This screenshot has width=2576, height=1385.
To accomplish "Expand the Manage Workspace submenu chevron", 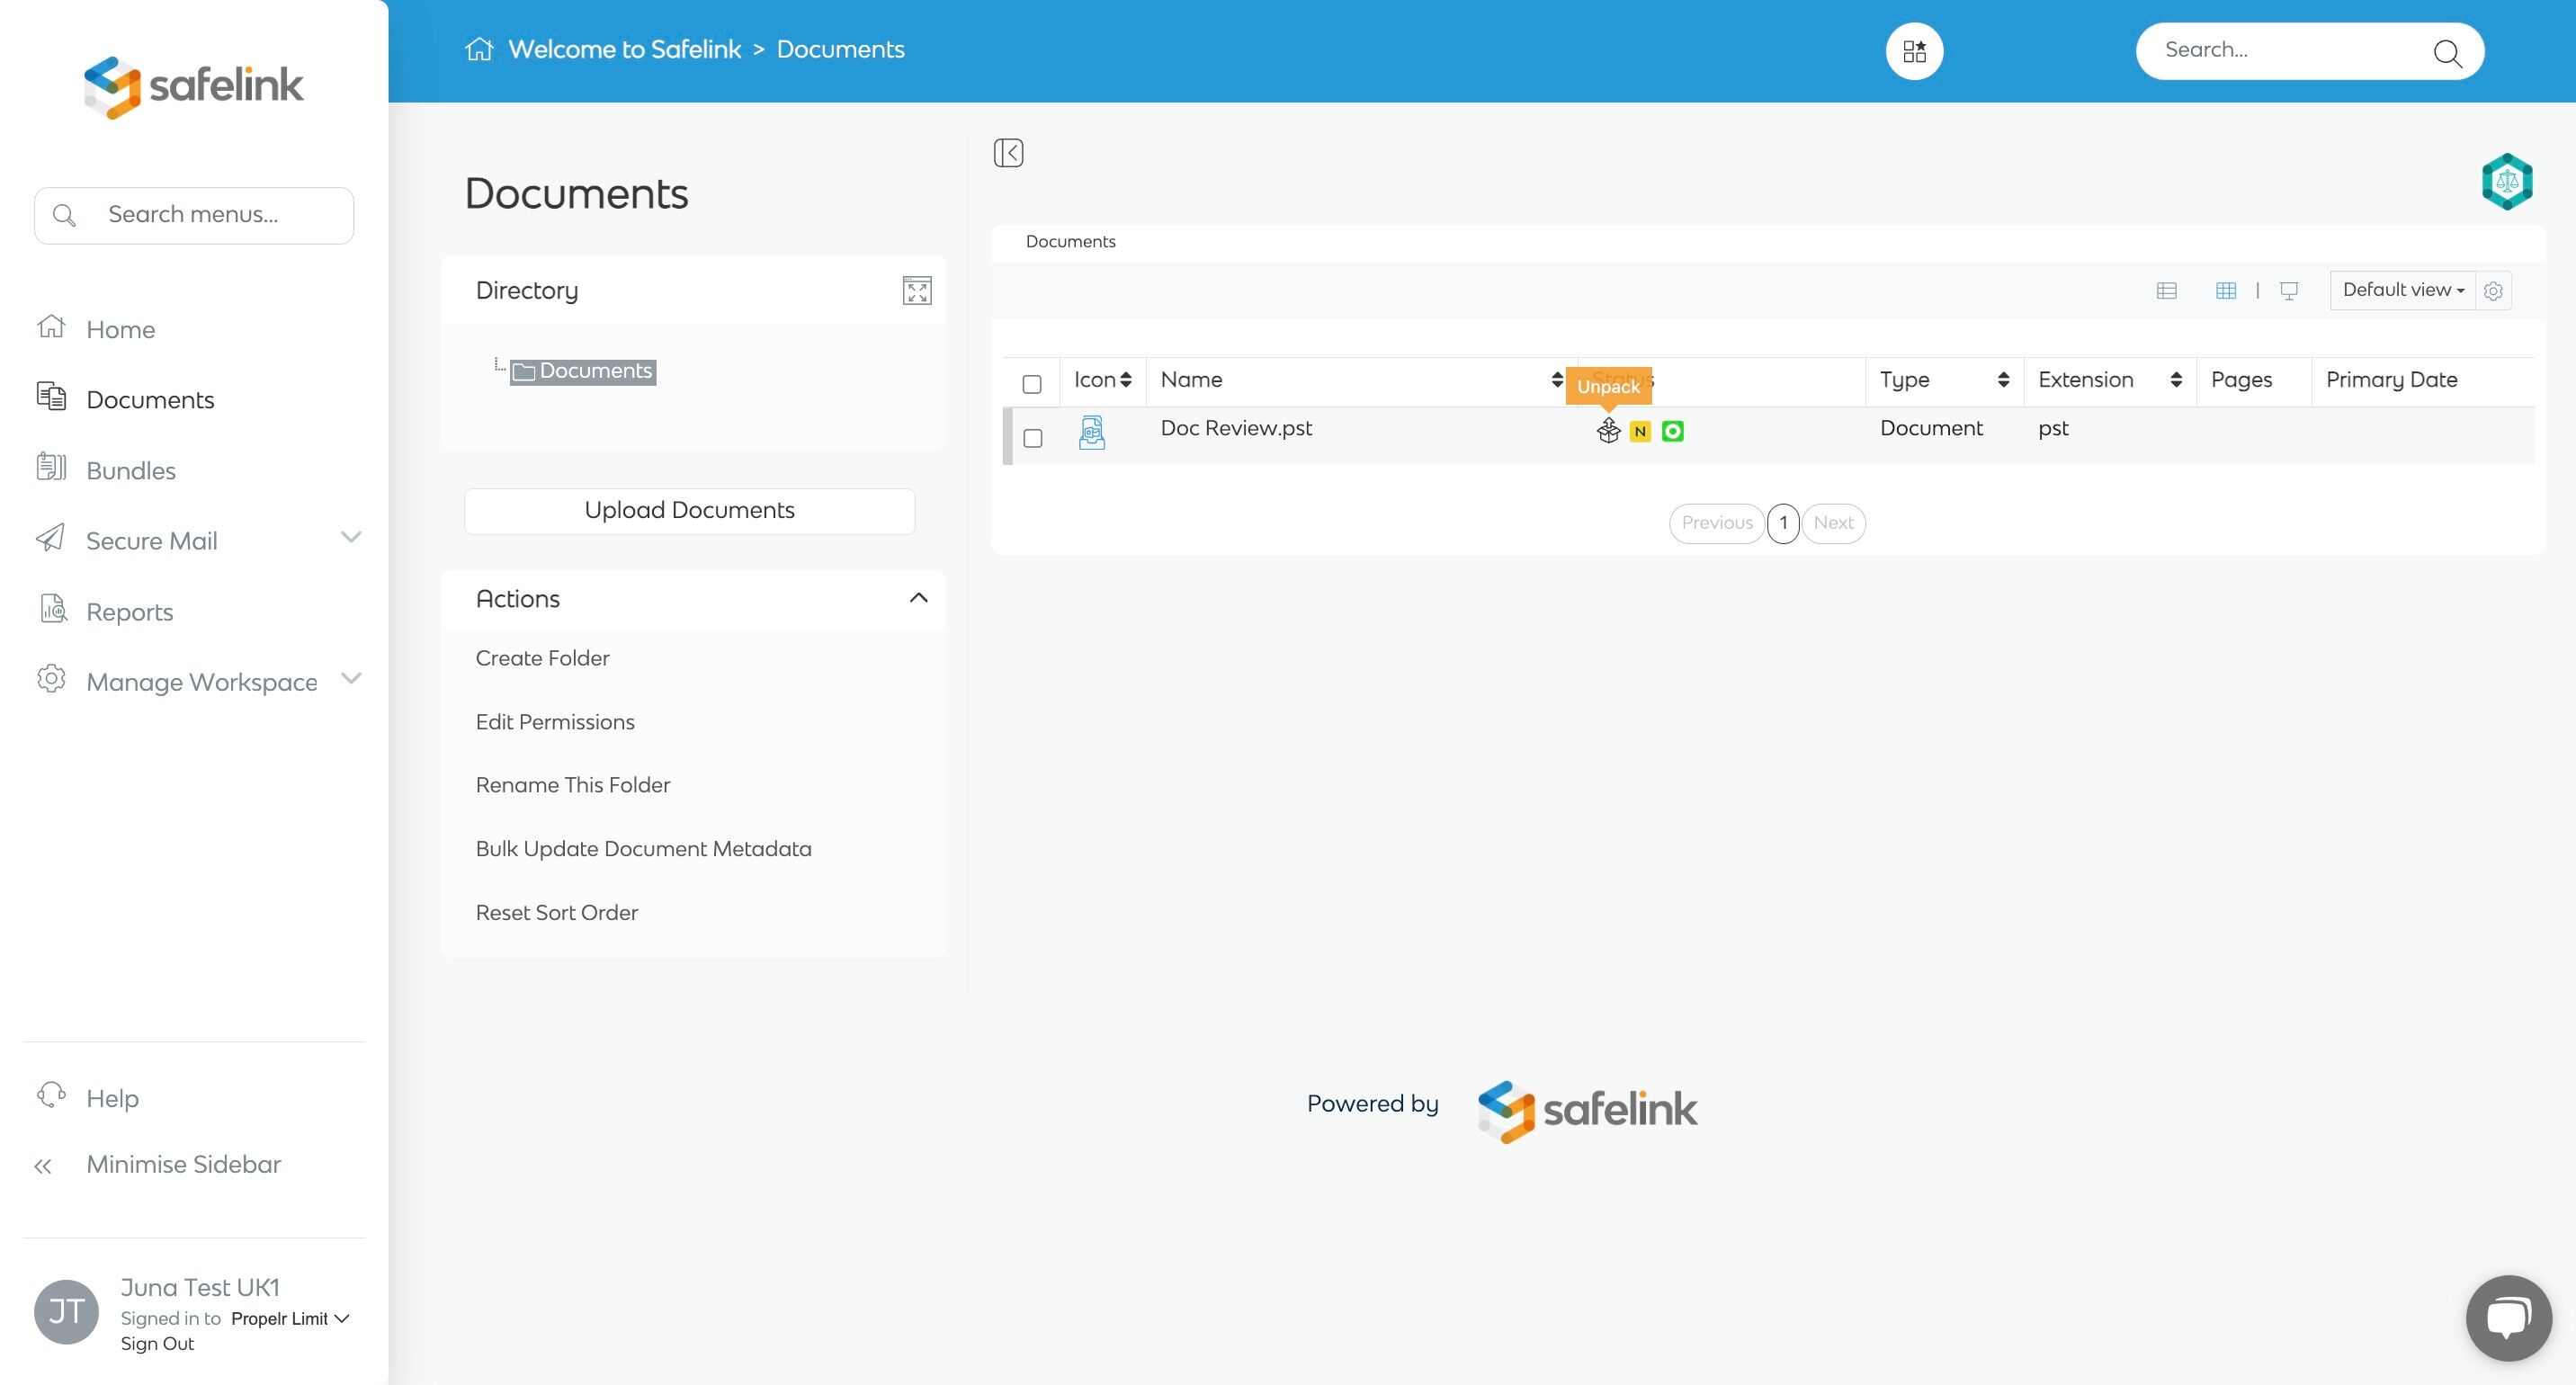I will tap(351, 679).
